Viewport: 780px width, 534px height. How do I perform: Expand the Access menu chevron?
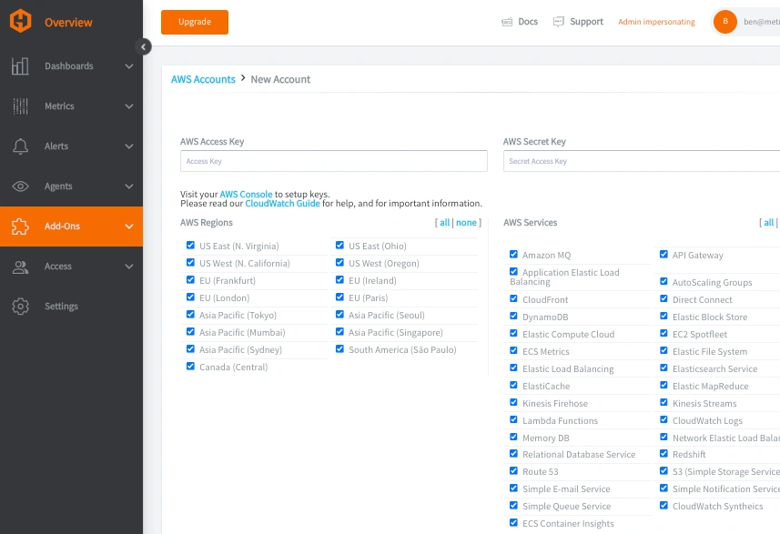(129, 267)
